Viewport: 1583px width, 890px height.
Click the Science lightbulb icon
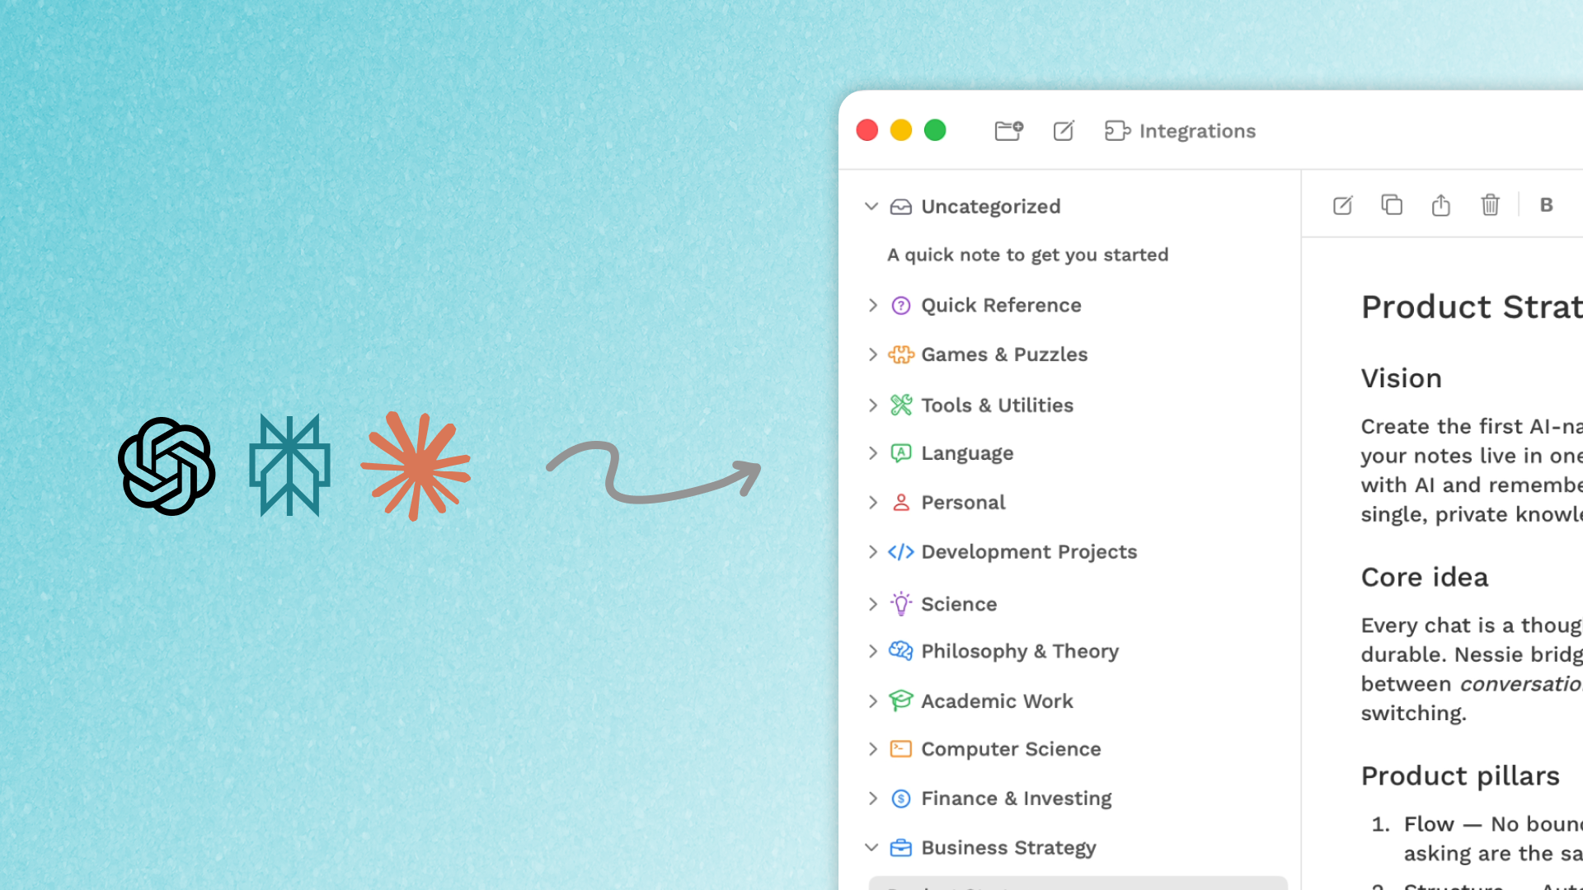tap(900, 604)
